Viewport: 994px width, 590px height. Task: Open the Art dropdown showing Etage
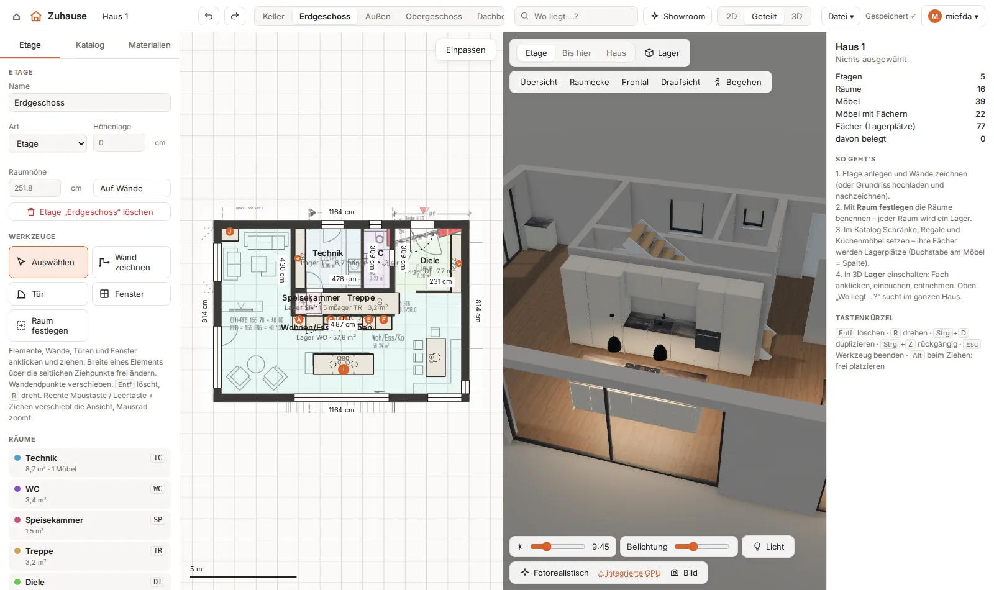[x=48, y=143]
